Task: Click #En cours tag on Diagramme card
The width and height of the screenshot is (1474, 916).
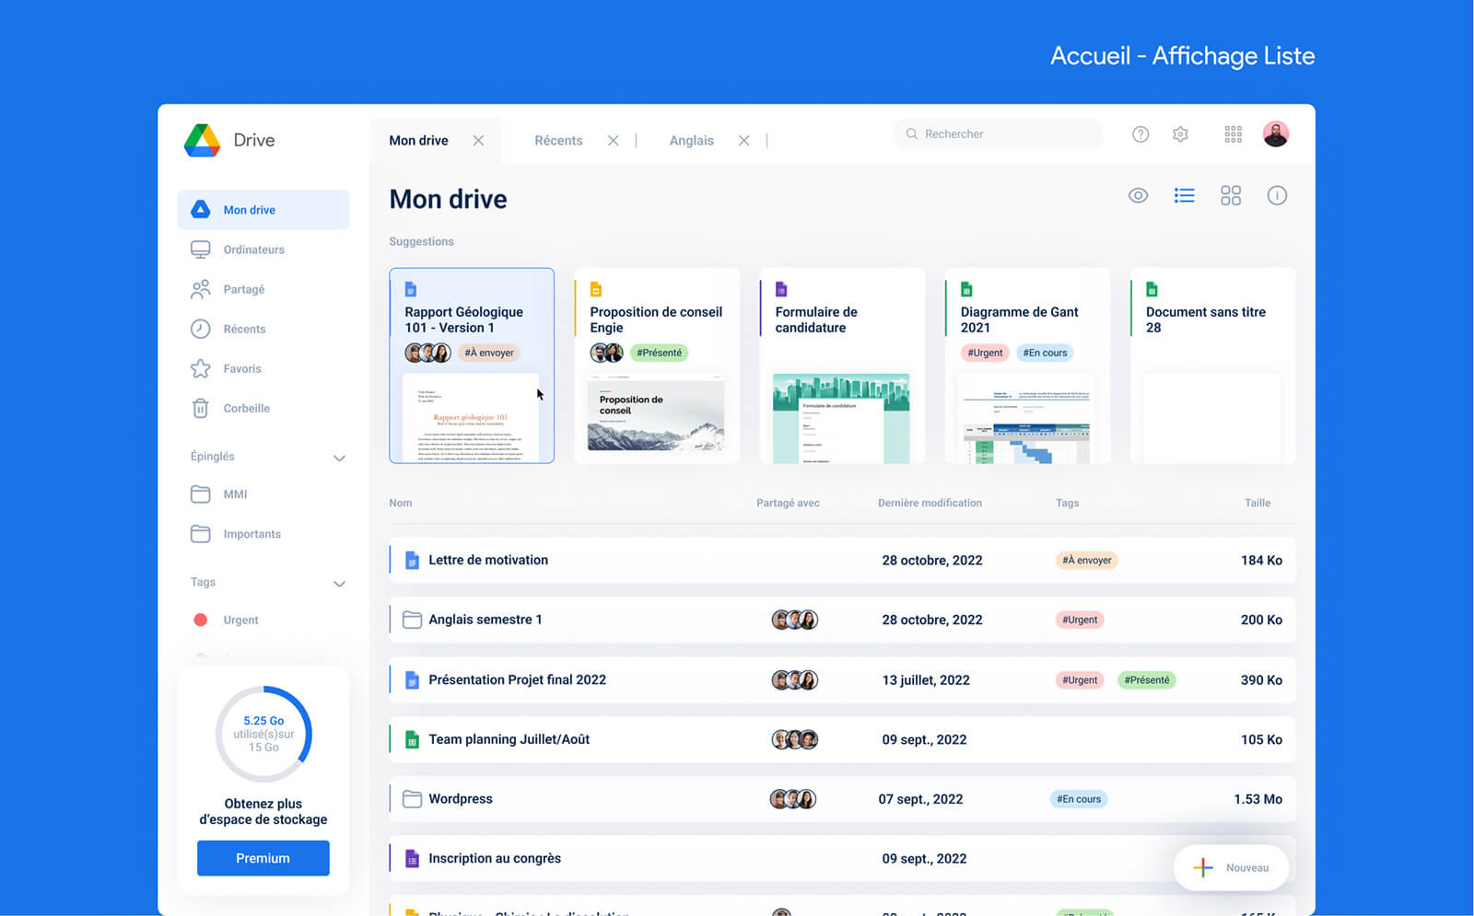Action: pos(1045,353)
